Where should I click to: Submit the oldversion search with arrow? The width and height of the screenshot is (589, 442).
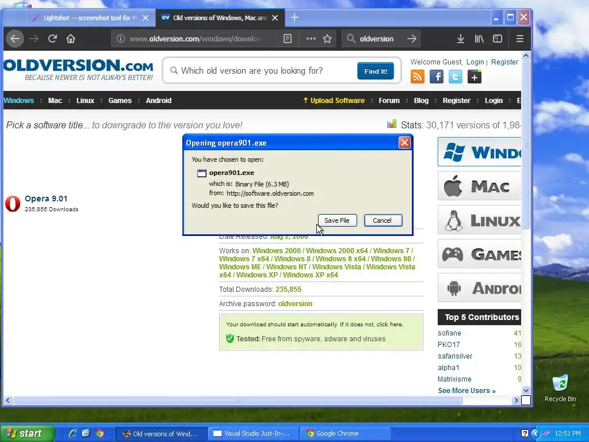pyautogui.click(x=412, y=39)
